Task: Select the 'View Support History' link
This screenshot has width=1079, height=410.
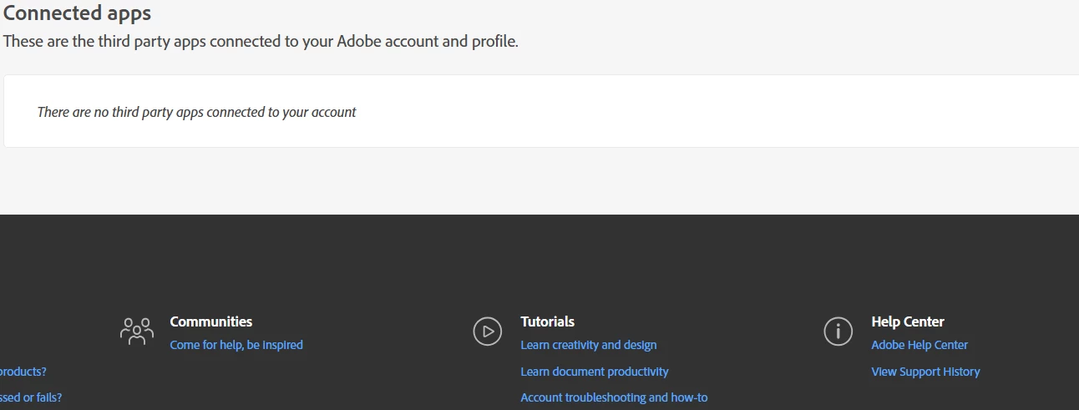Action: (x=925, y=372)
